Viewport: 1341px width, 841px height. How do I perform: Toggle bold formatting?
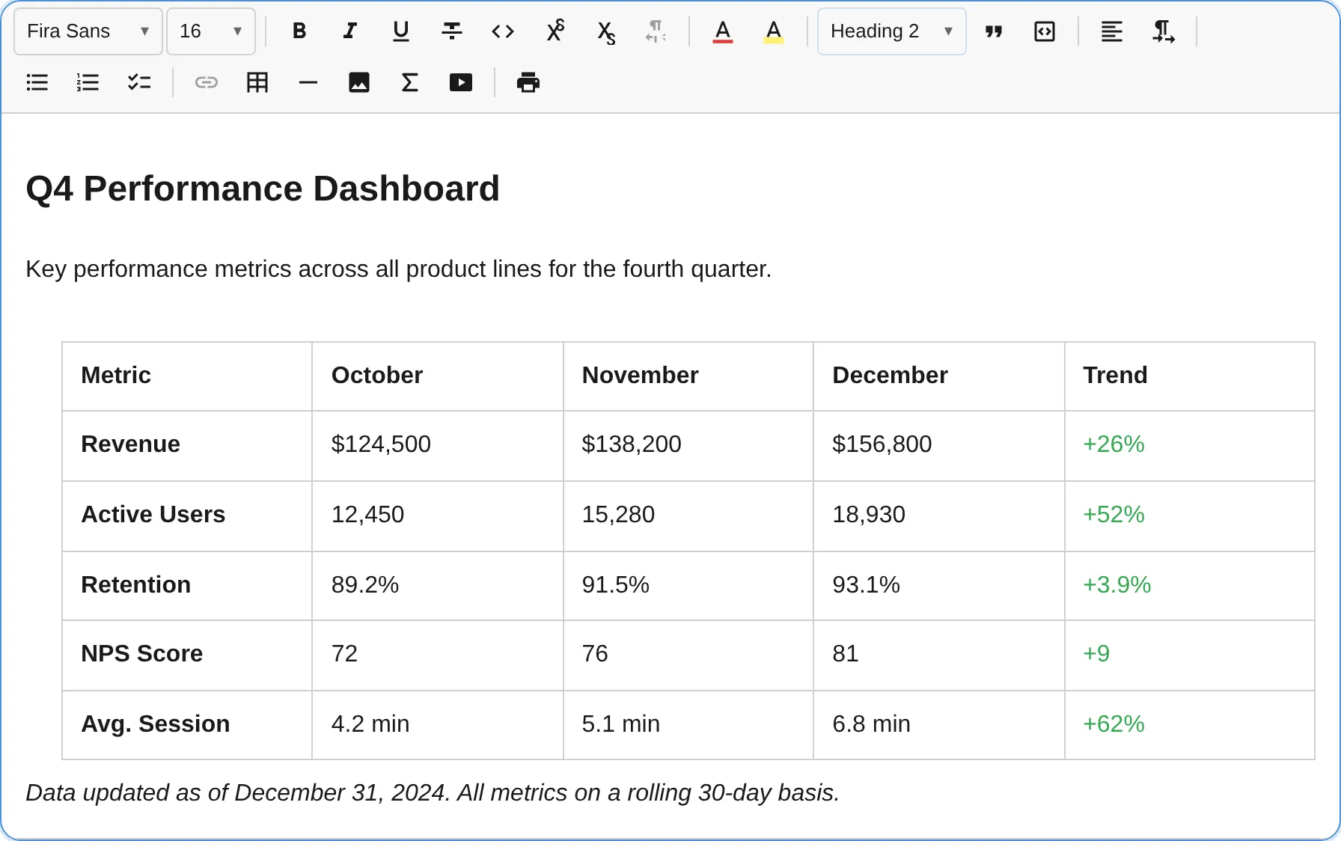click(x=299, y=31)
